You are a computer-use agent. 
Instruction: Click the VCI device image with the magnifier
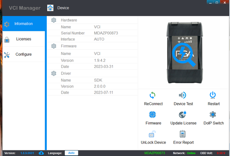coord(184,53)
